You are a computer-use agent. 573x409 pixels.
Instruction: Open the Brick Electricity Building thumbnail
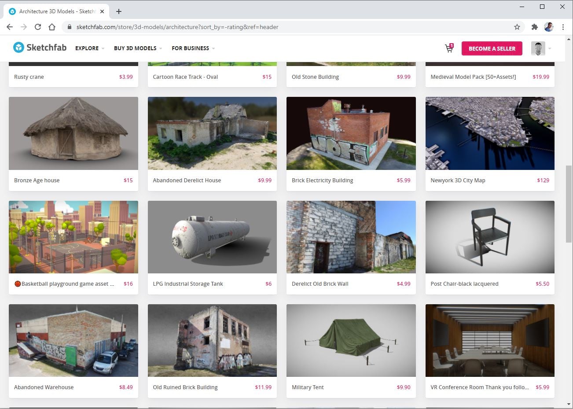(351, 133)
